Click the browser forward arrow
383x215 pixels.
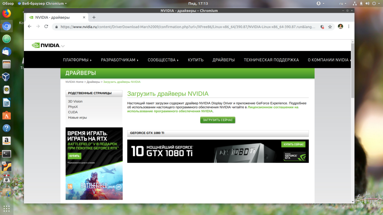(x=38, y=27)
